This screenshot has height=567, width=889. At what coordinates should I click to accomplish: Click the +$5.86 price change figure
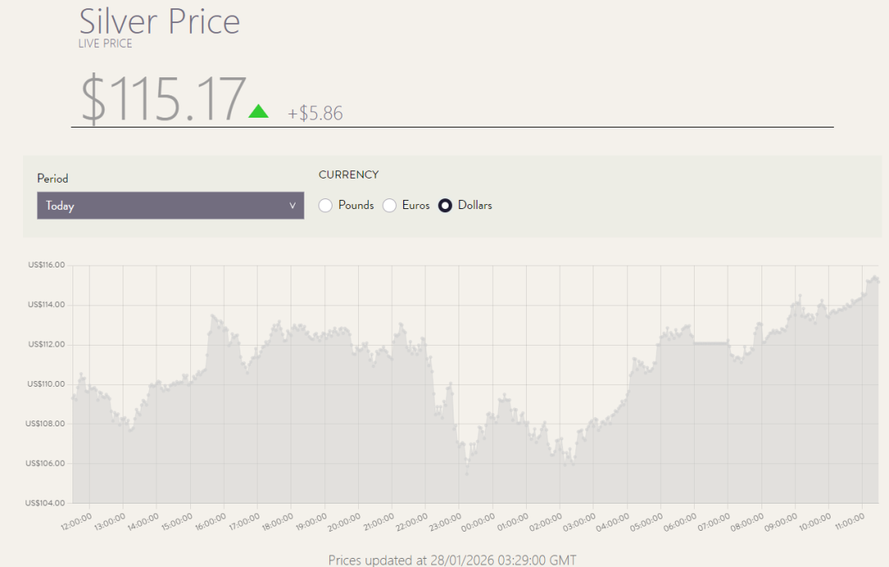(x=315, y=114)
